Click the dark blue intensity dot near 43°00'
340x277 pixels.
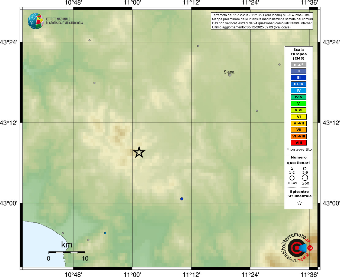click(x=182, y=199)
